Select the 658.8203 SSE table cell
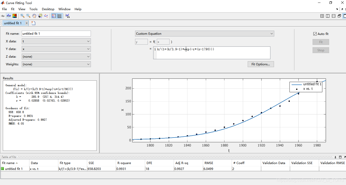Screen dimensions: 346x185 [101, 169]
